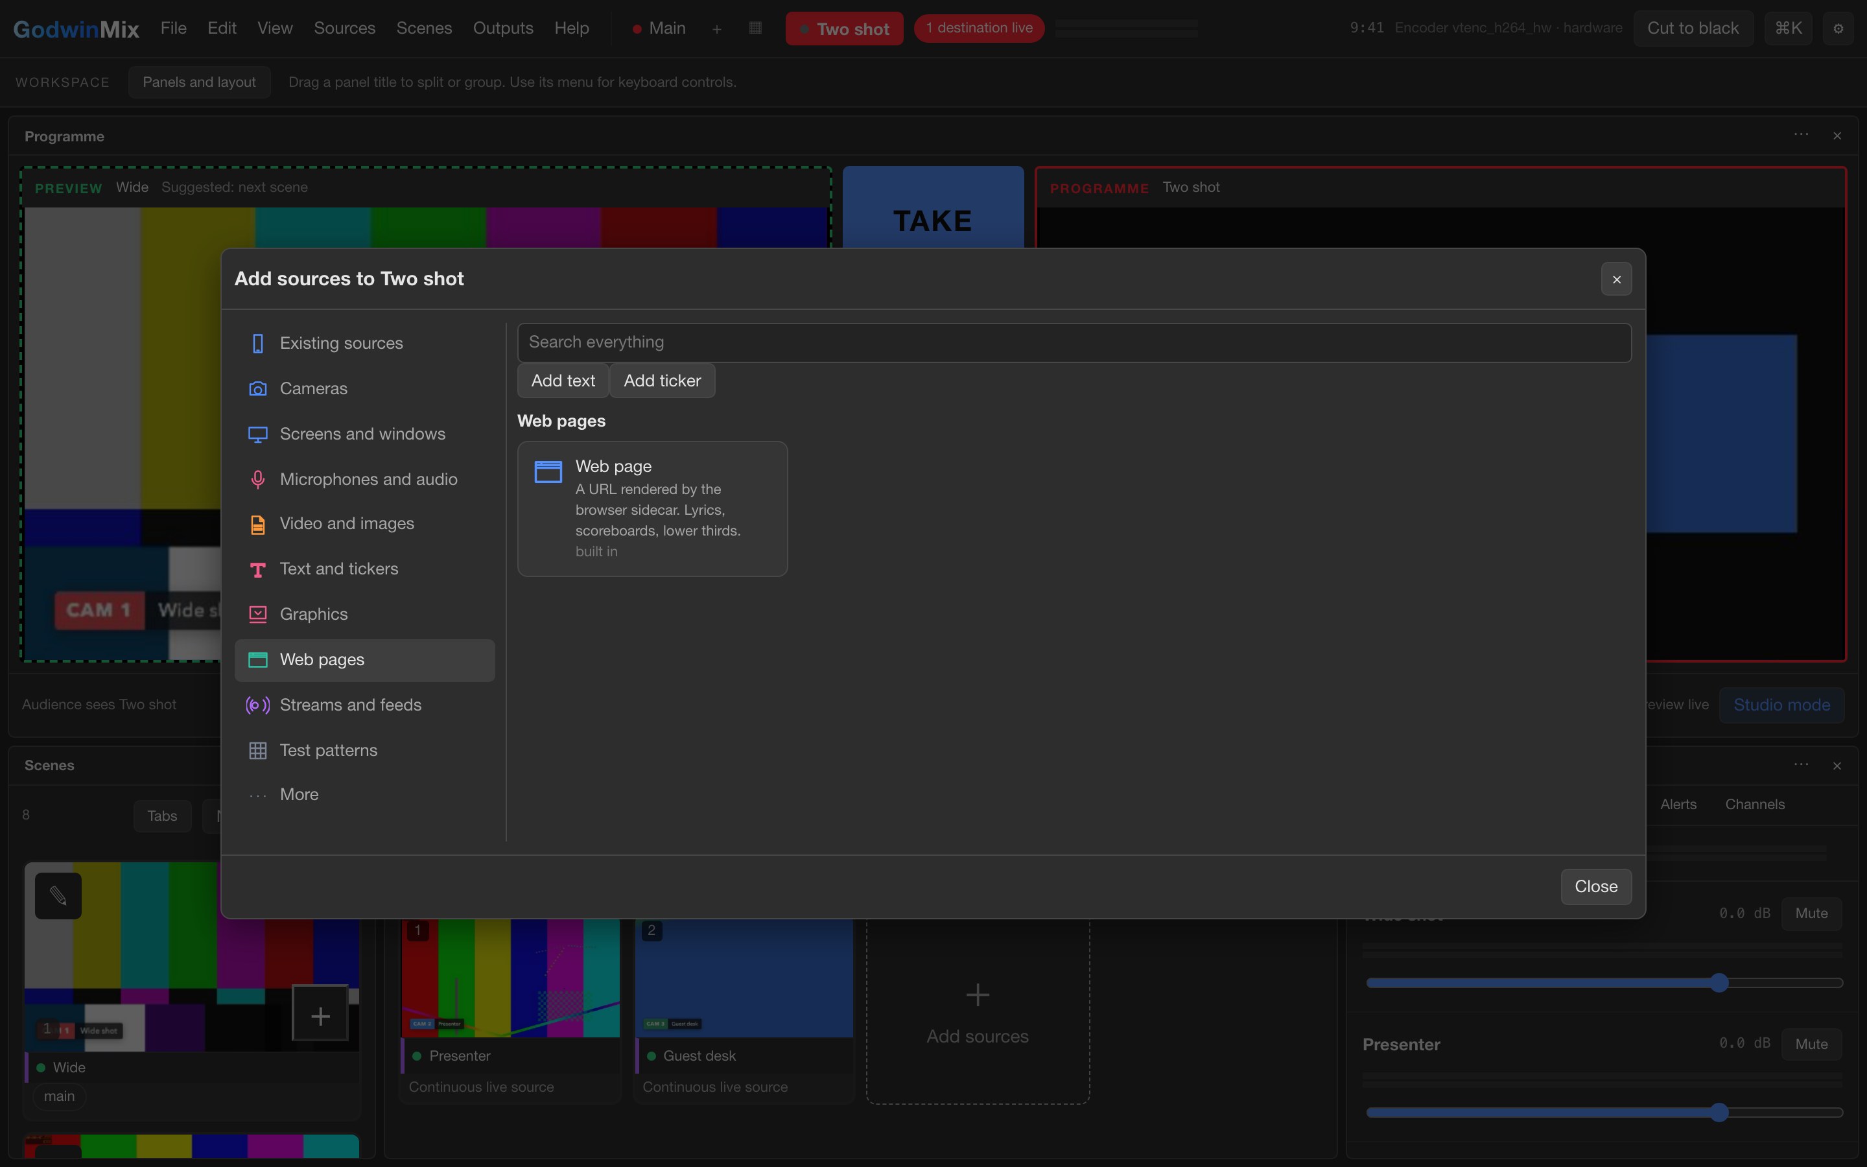Select the Guest desk source thumbnail

point(744,978)
